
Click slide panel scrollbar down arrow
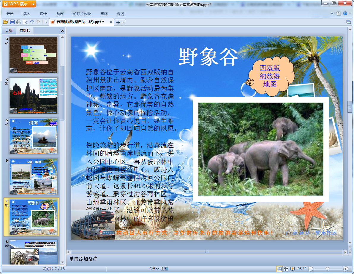tap(62, 262)
